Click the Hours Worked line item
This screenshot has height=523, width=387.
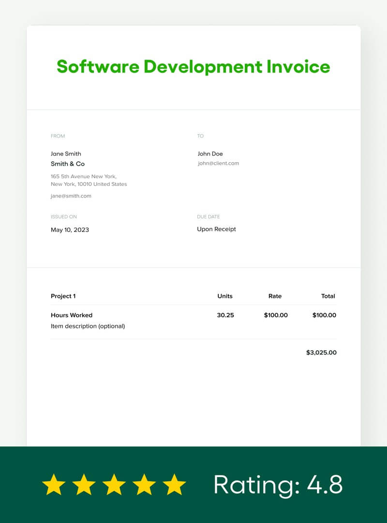coord(72,315)
